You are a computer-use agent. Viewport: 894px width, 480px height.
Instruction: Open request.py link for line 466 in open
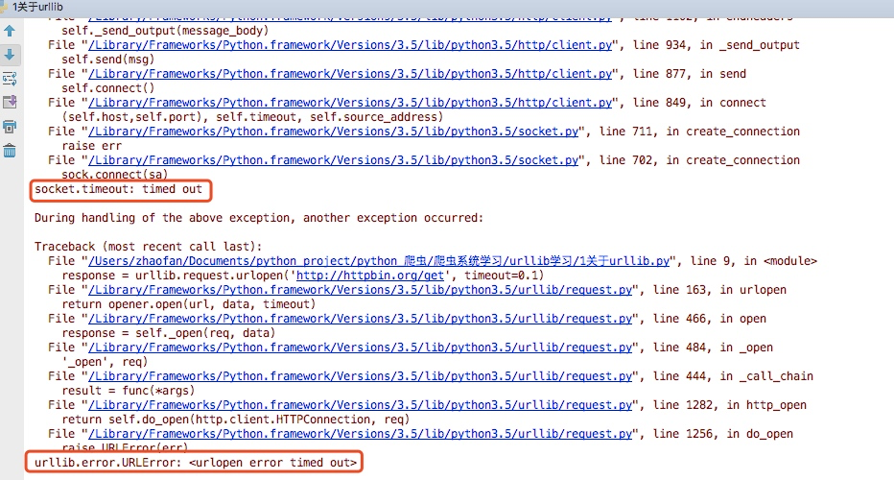tap(361, 319)
